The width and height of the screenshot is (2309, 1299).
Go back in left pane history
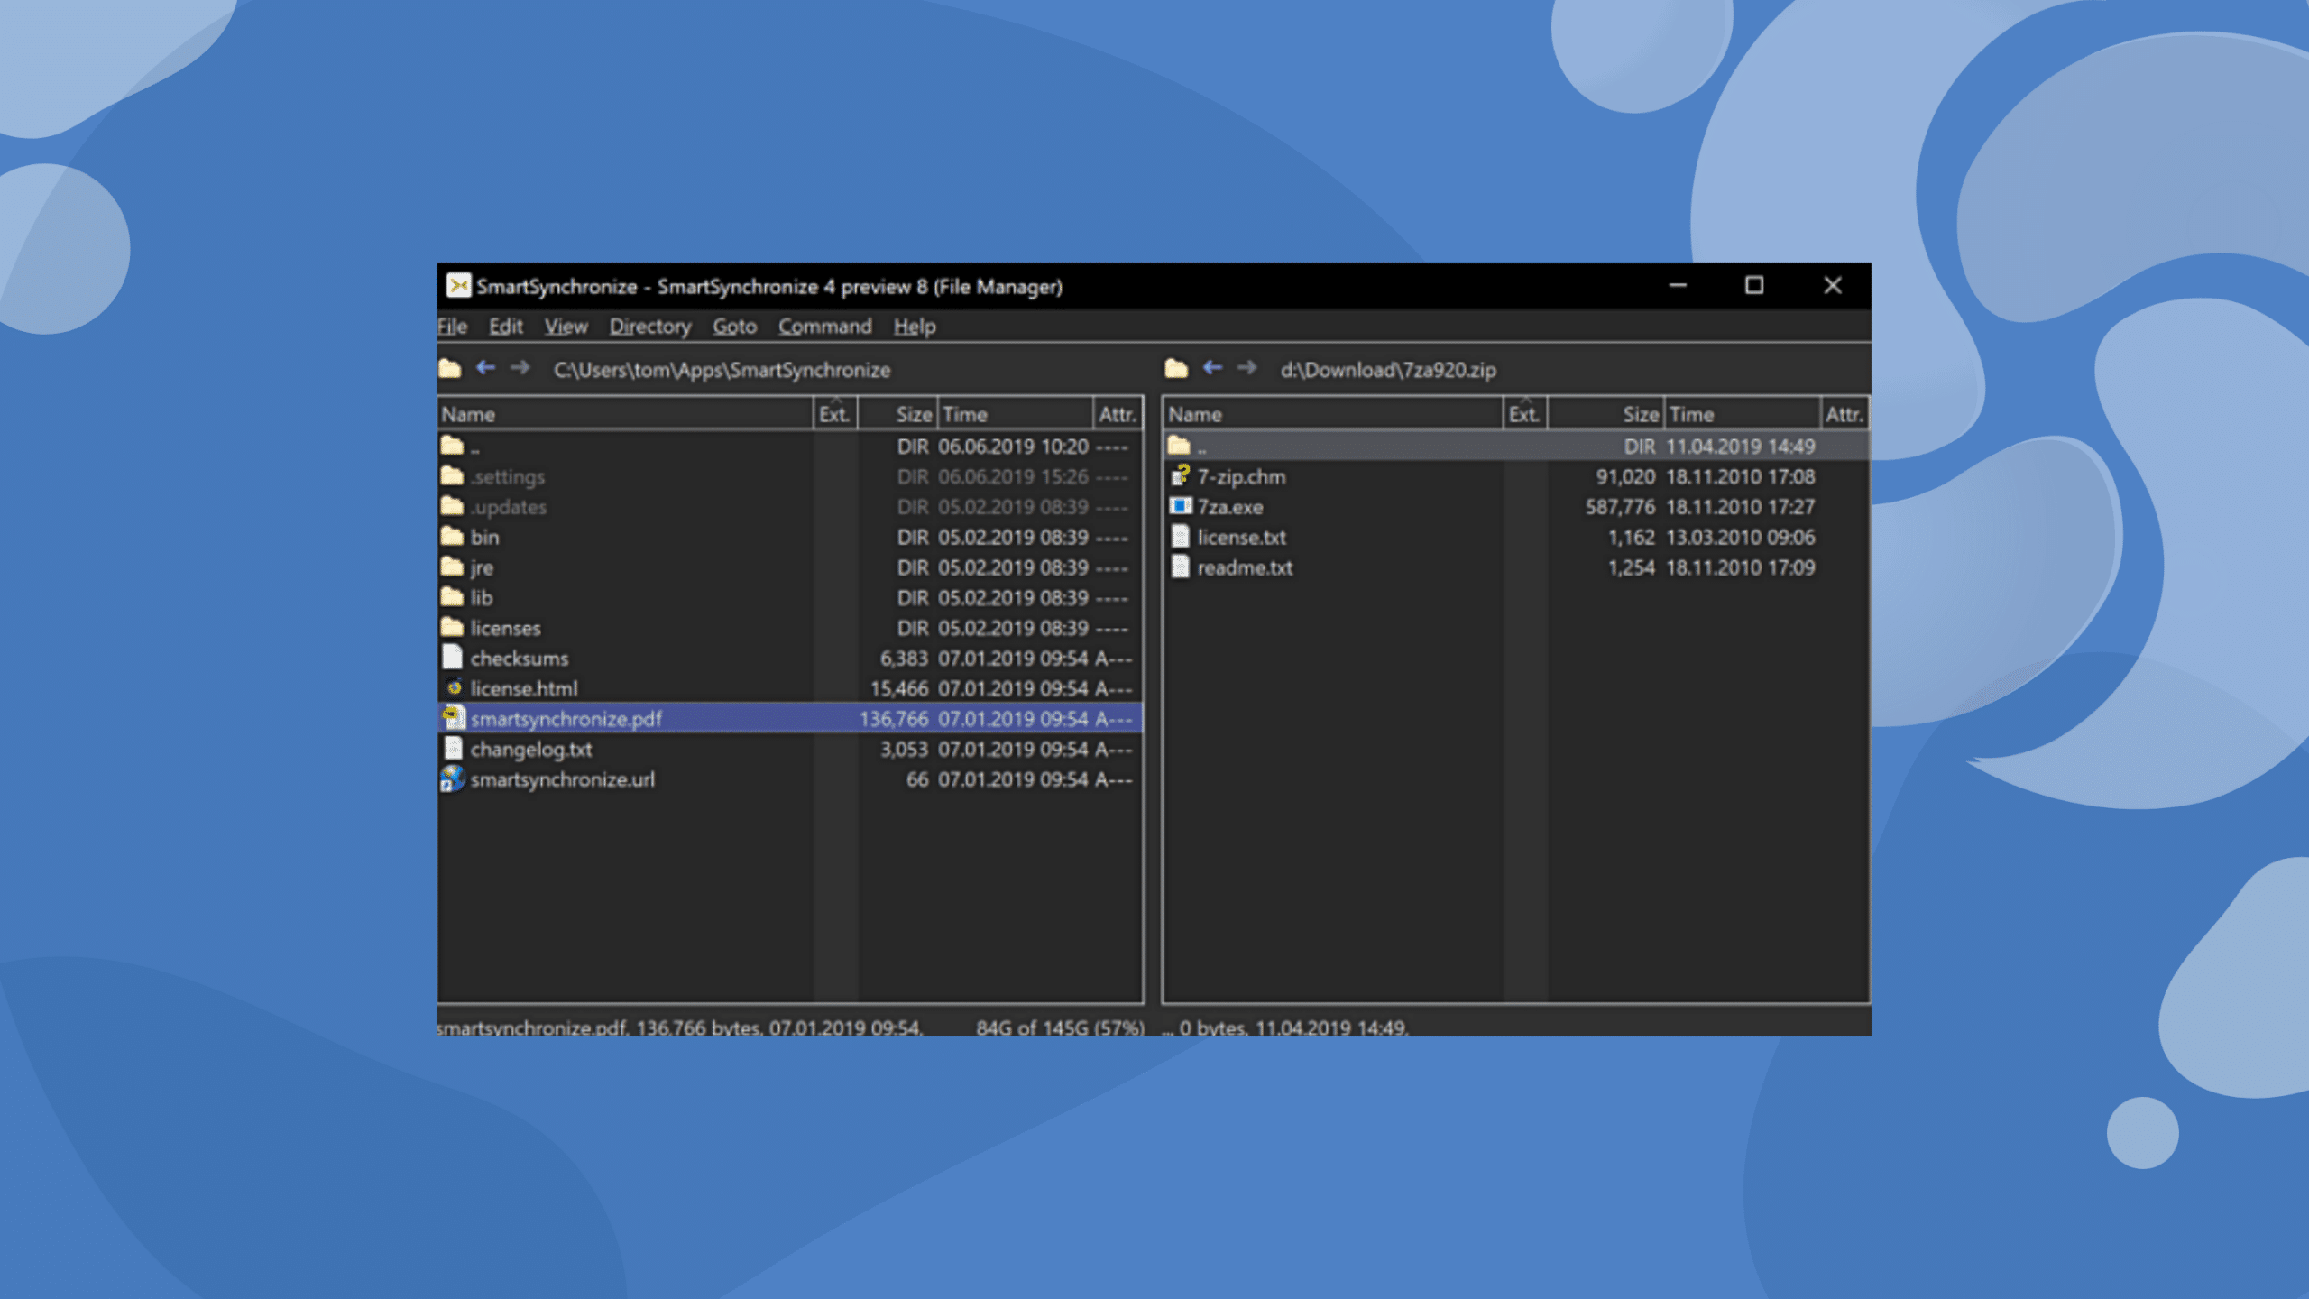[485, 368]
